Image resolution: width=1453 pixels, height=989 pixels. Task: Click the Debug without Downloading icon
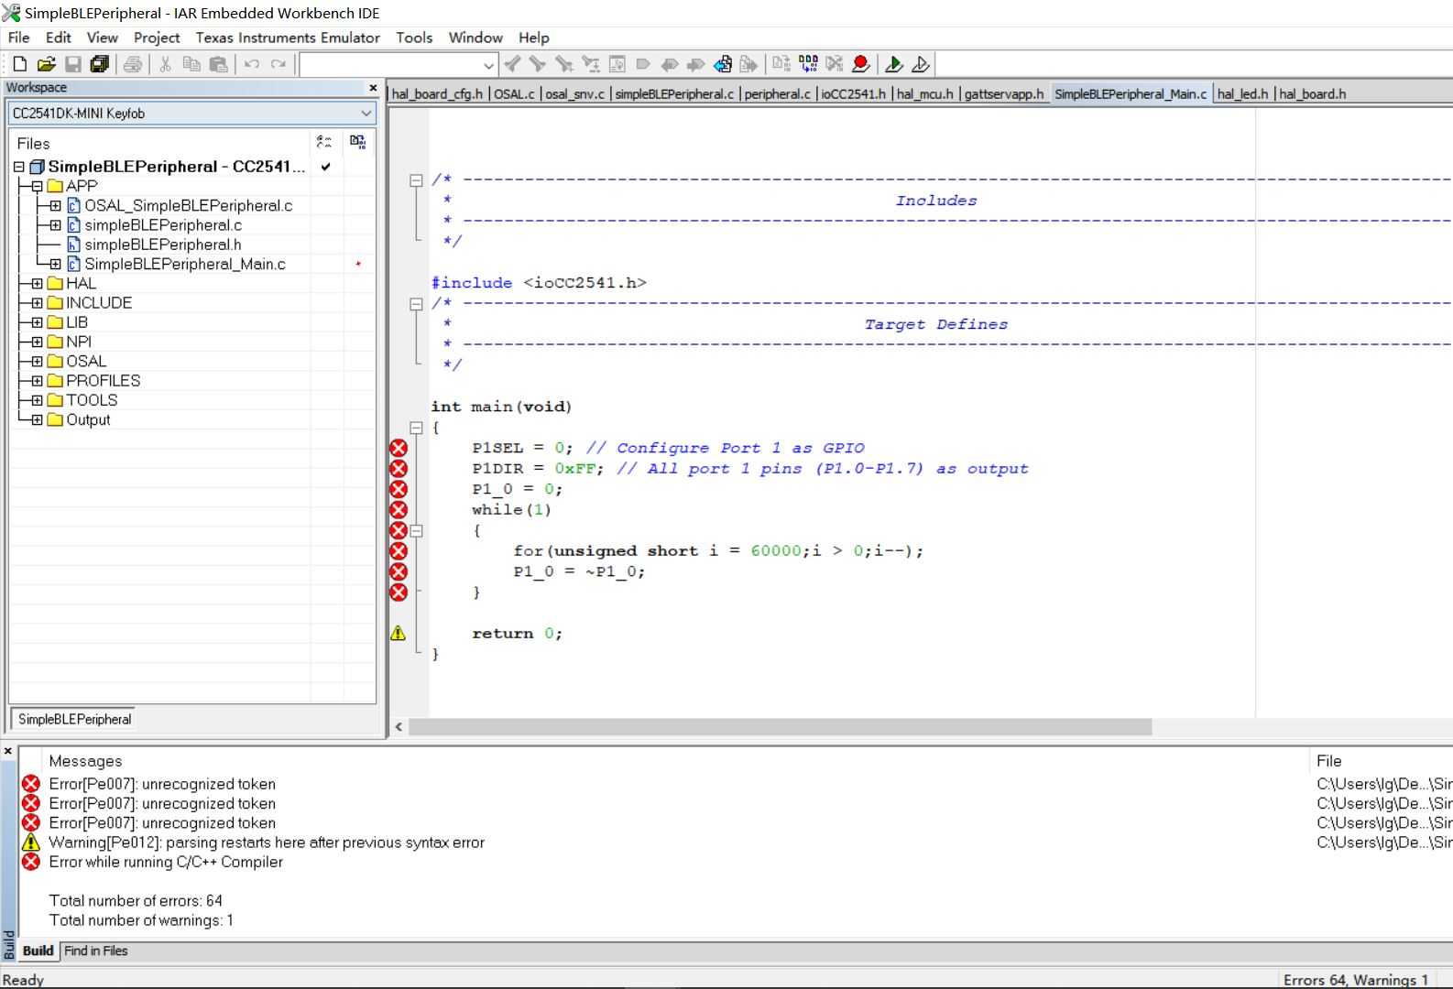(921, 64)
